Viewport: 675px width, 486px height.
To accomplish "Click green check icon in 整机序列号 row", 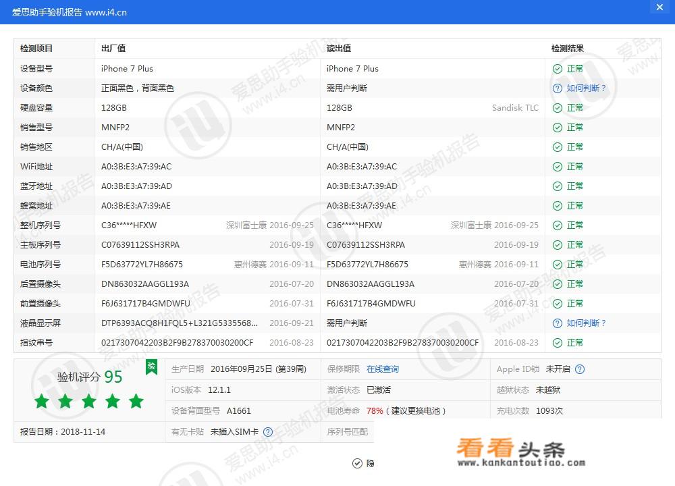I will click(558, 225).
